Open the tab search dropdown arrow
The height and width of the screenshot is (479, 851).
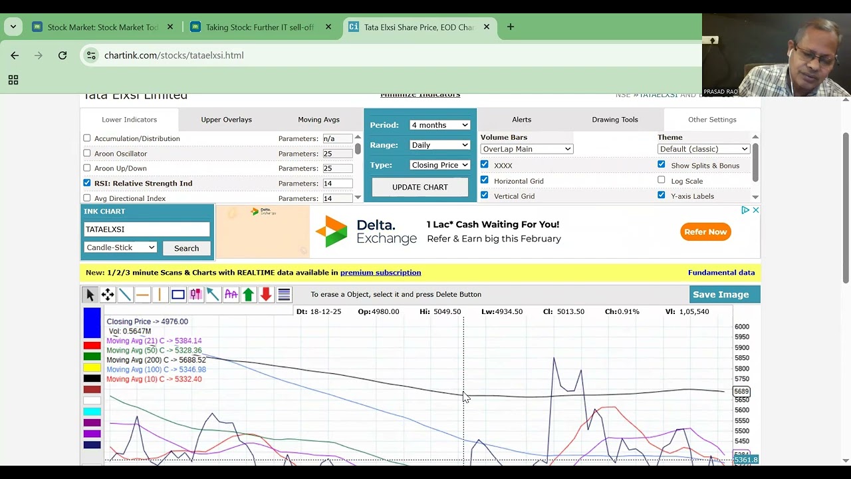pos(13,27)
